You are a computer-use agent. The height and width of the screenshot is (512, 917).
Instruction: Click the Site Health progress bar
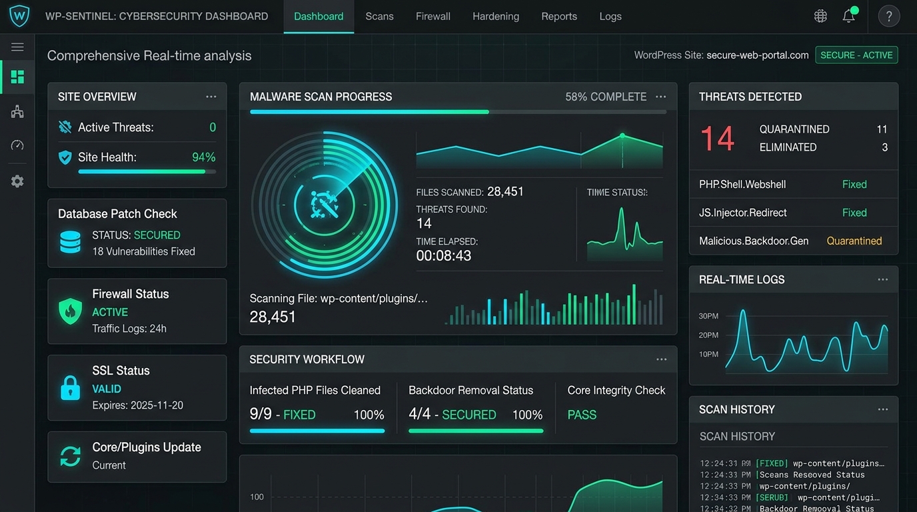(147, 172)
